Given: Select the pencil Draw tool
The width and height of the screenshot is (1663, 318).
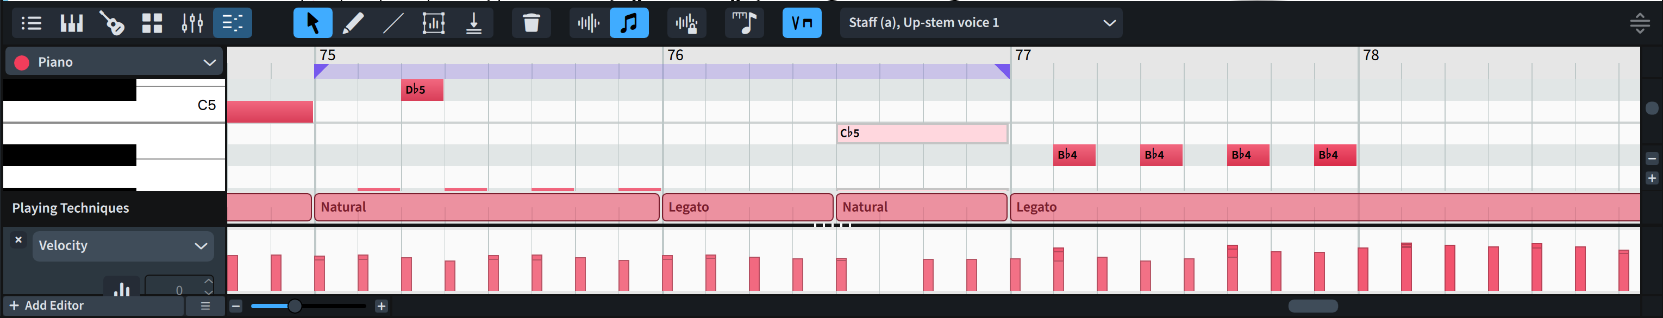Looking at the screenshot, I should point(353,23).
